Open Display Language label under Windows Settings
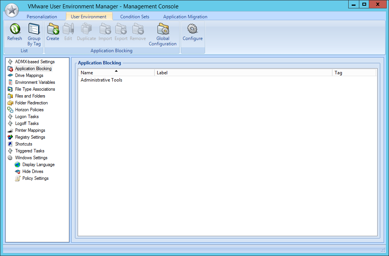 [x=38, y=165]
